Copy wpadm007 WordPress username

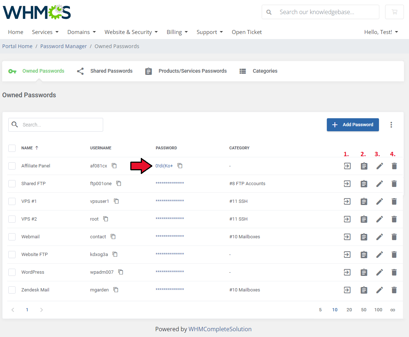coord(121,272)
